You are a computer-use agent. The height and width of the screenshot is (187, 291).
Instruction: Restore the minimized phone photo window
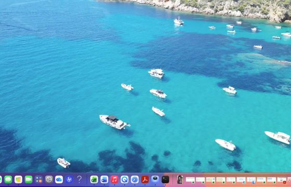(x=180, y=179)
